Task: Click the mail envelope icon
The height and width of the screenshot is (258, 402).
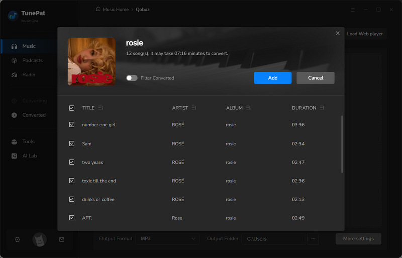Action: [x=62, y=240]
